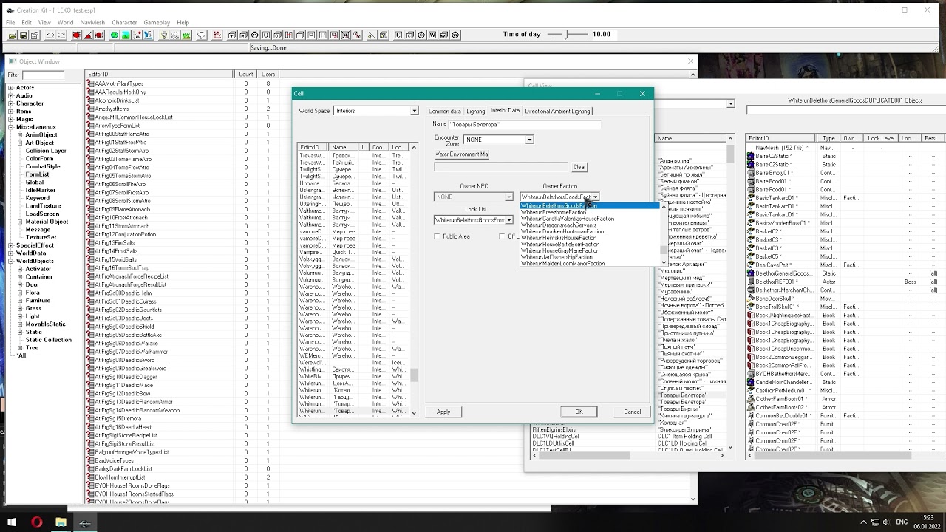Toggle the Off Limits checkbox

[x=502, y=236]
